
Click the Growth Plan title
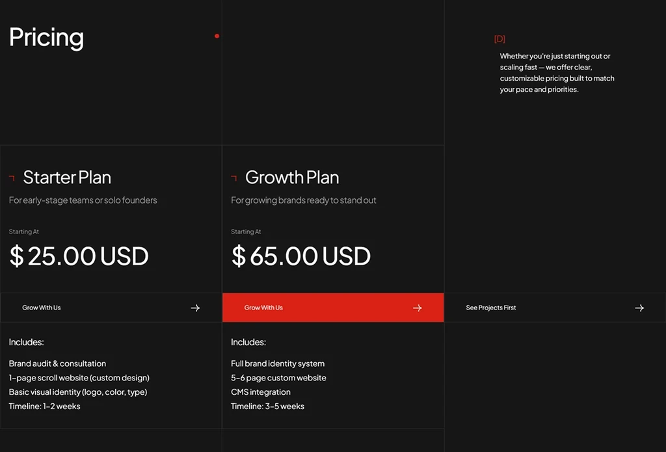292,178
